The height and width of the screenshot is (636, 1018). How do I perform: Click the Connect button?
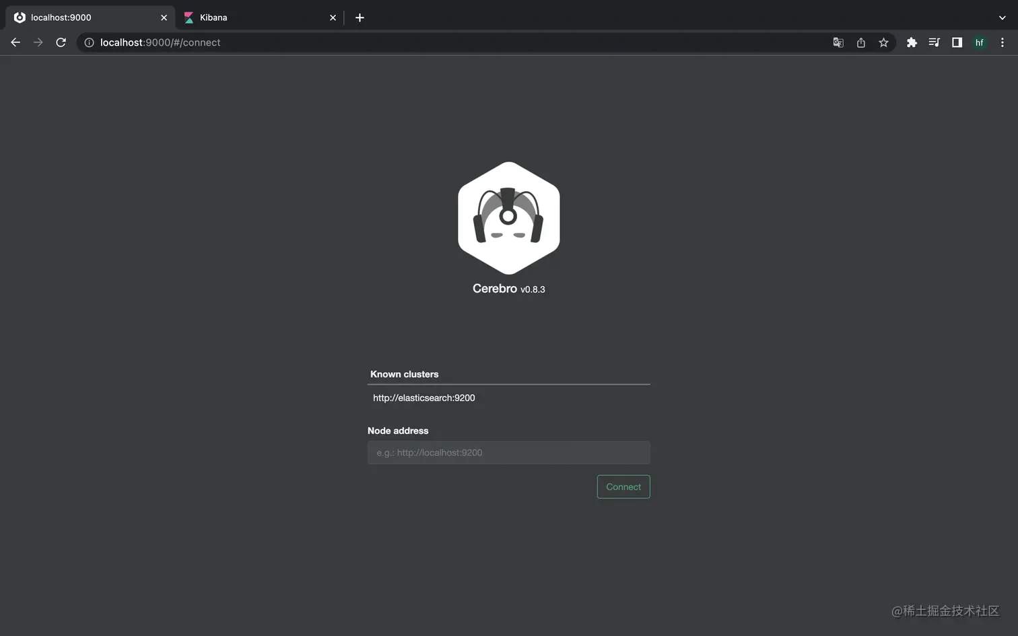623,487
